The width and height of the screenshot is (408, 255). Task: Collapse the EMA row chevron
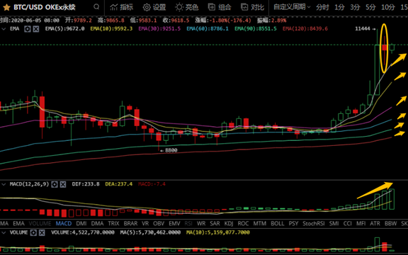coord(4,29)
